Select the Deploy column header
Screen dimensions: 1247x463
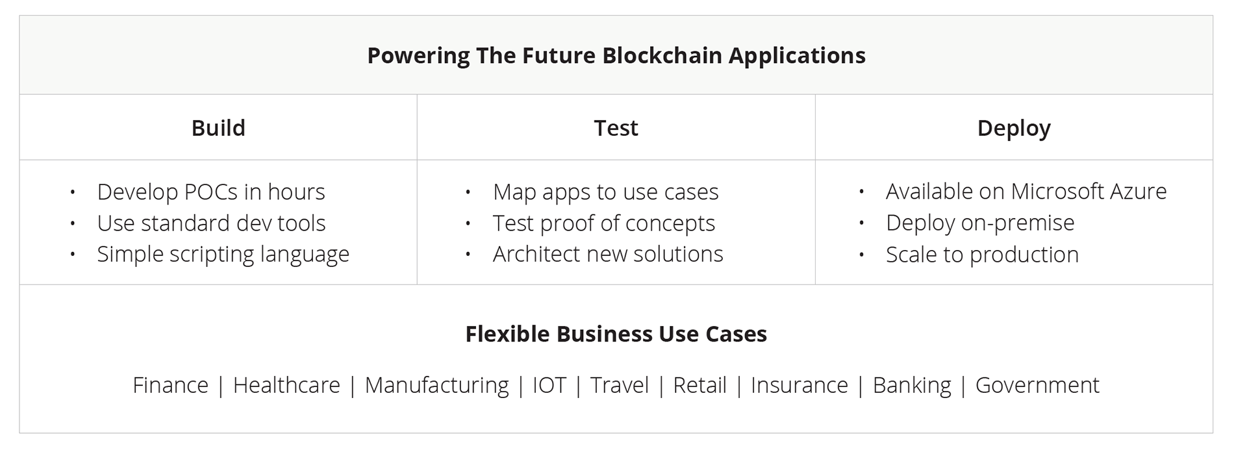click(x=1013, y=129)
